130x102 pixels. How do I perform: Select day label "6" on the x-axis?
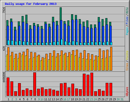click(27, 99)
